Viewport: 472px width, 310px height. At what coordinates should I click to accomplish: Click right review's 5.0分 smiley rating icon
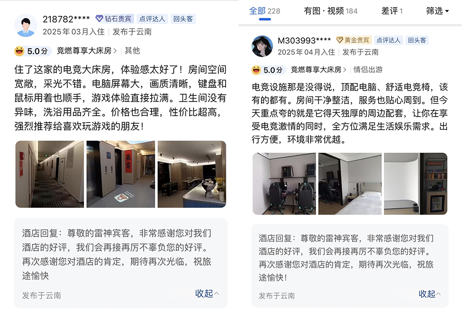click(x=256, y=70)
